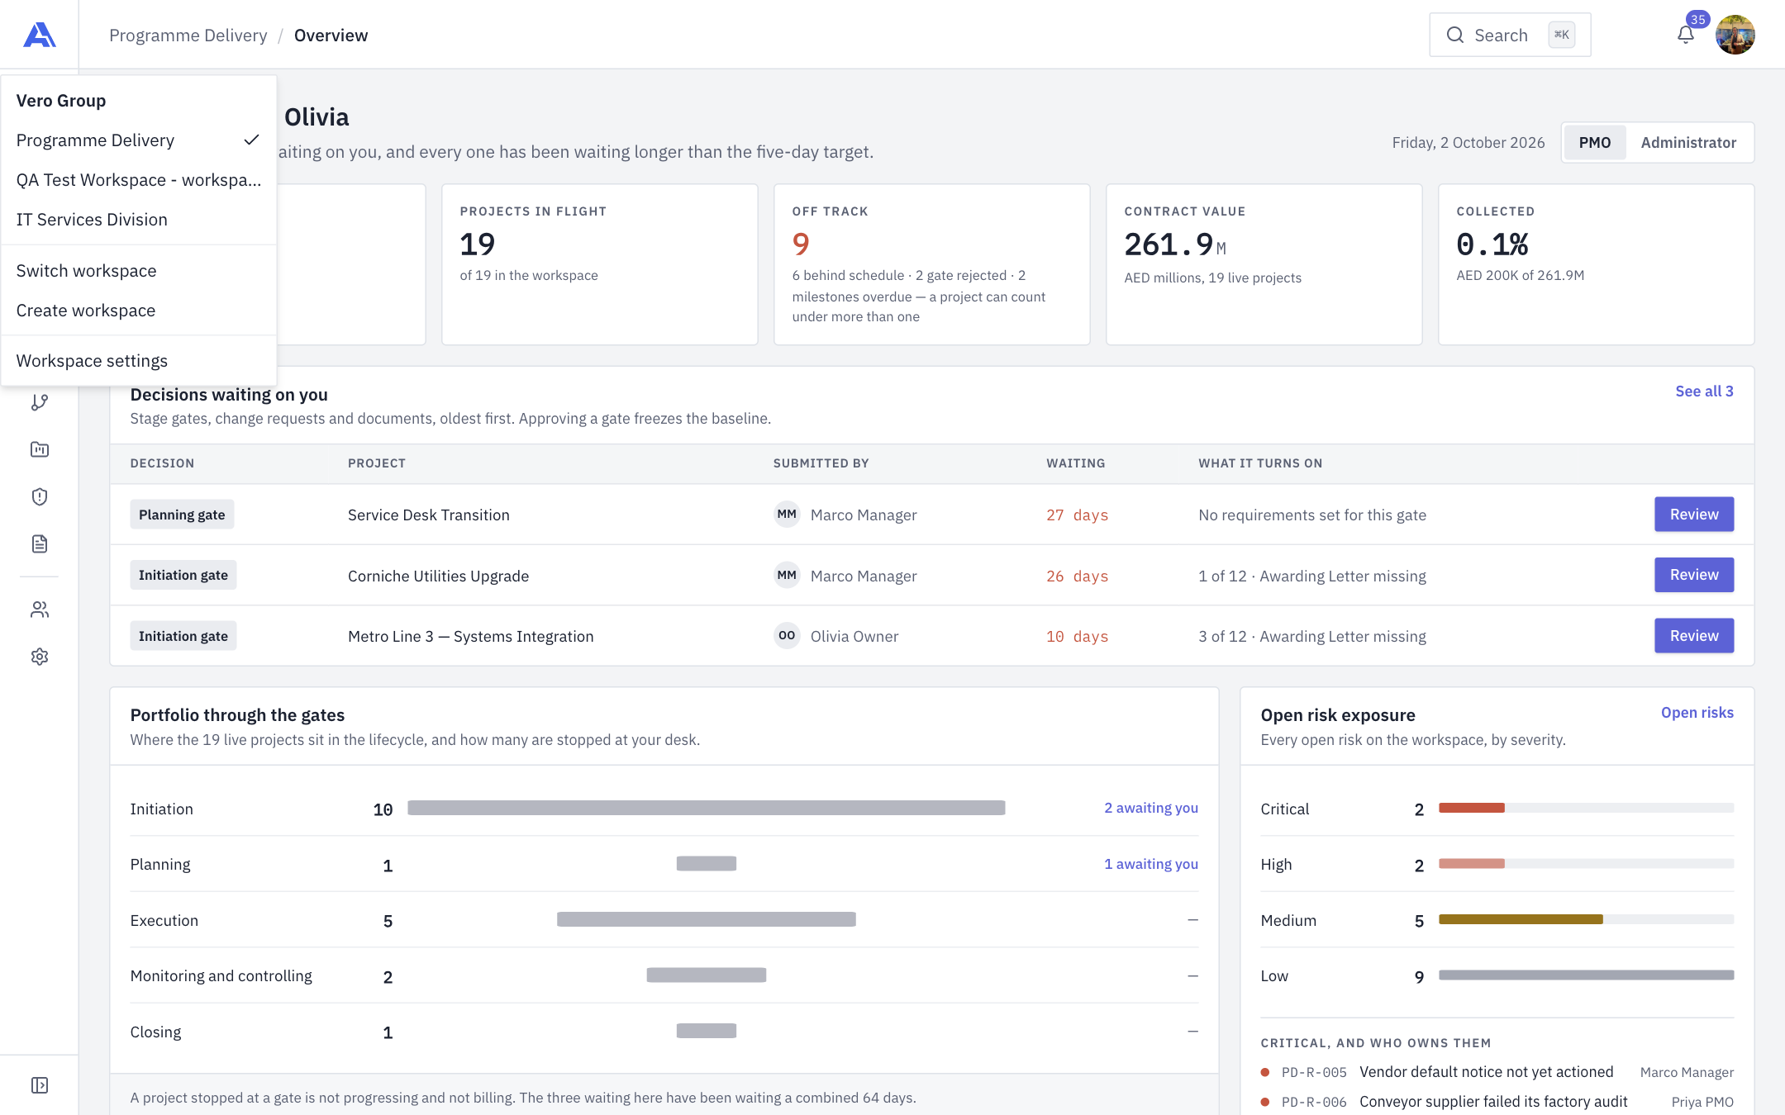Click Programme Delivery breadcrumb

pyautogui.click(x=188, y=36)
